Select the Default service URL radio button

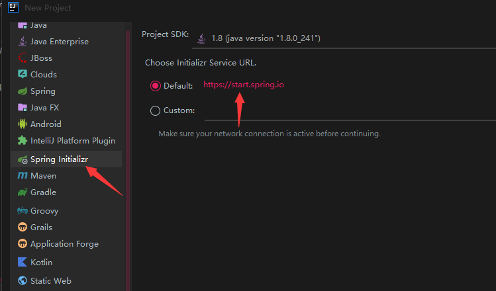156,86
